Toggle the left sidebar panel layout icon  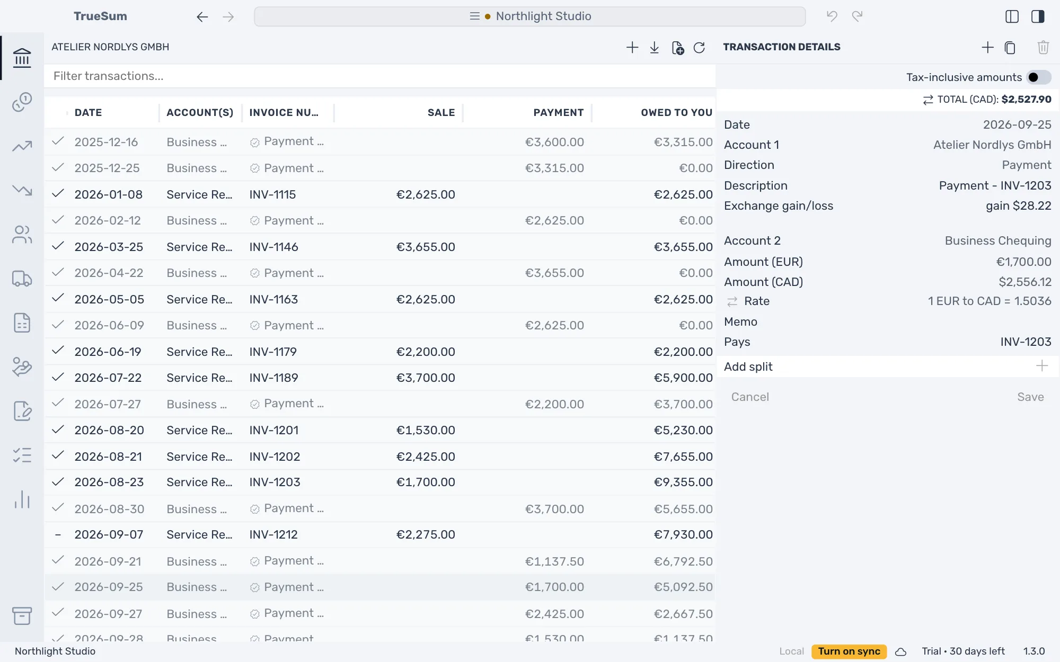[x=1012, y=16]
